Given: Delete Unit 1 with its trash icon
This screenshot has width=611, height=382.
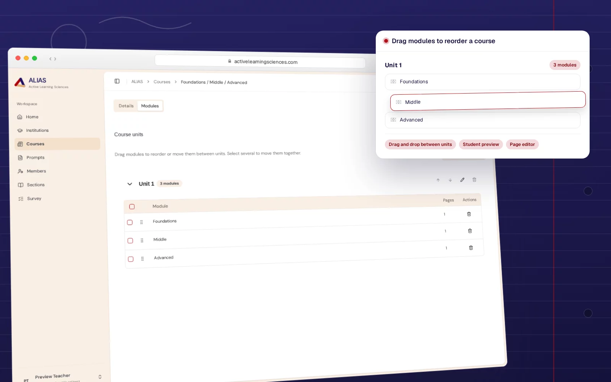Looking at the screenshot, I should (474, 180).
